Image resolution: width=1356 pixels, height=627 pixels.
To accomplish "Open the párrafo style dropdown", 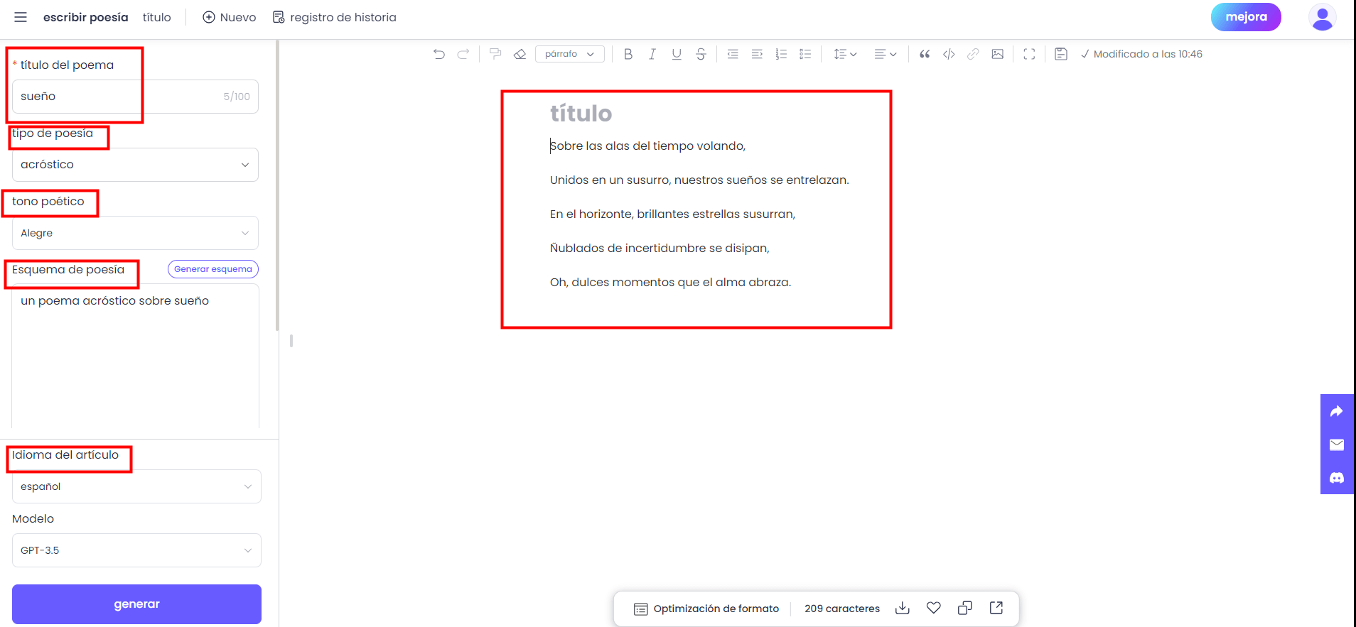I will (x=570, y=54).
